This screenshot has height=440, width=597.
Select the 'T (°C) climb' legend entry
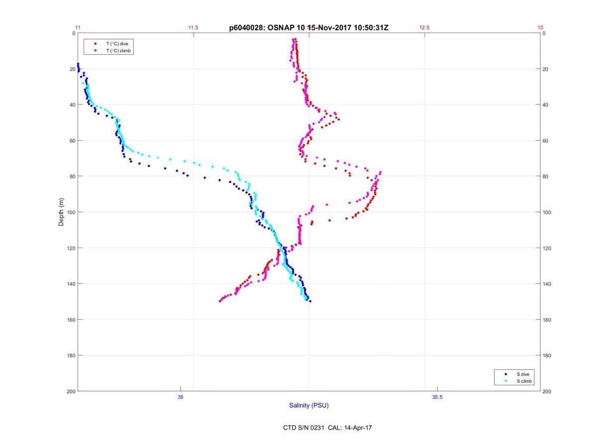(118, 51)
